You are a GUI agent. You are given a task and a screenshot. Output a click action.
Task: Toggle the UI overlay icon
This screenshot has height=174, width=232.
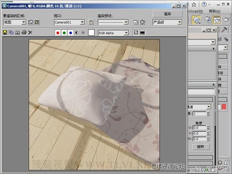tap(136, 32)
